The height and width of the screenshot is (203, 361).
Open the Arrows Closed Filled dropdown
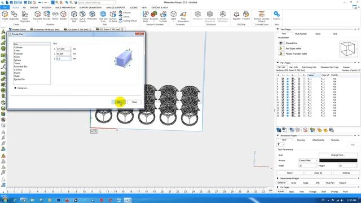tap(308, 160)
